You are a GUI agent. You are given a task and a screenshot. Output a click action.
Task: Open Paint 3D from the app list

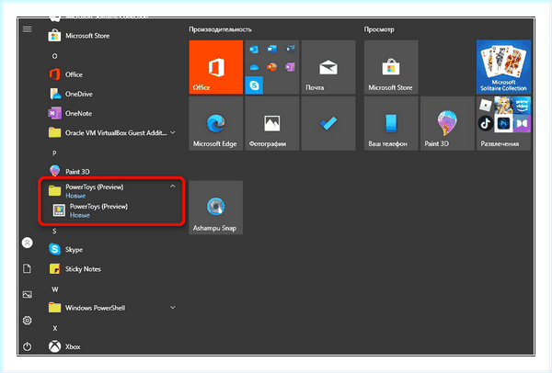pos(112,172)
